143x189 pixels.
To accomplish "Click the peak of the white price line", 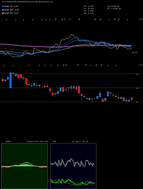I will pyautogui.click(x=71, y=35).
